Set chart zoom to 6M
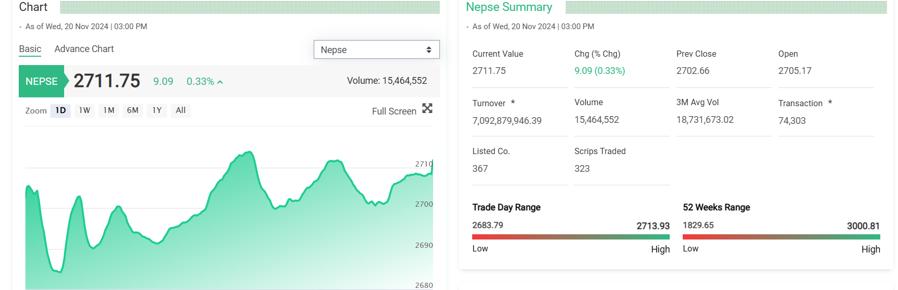This screenshot has height=290, width=898. pos(133,110)
